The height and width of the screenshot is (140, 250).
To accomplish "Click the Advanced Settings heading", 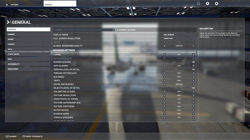I will click(x=64, y=50).
